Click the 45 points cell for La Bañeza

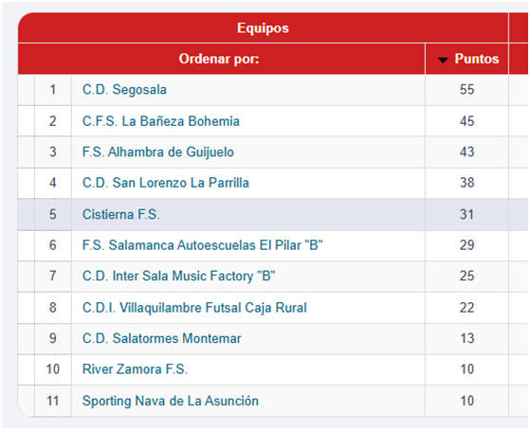pyautogui.click(x=466, y=121)
